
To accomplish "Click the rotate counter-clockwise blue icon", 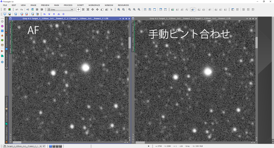I will [x=45, y=14].
